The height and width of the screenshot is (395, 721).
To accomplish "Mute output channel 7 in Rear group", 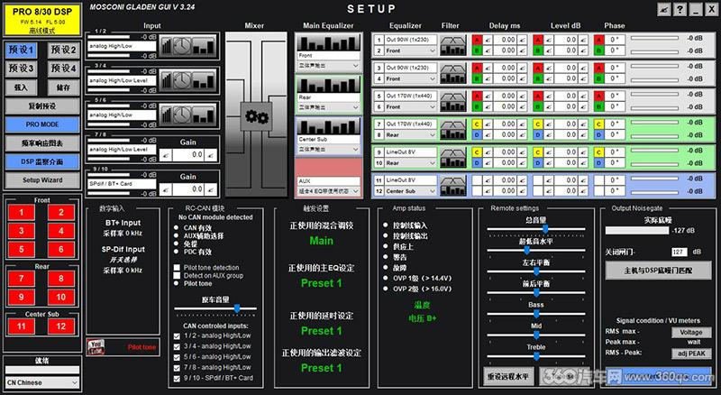I will point(21,279).
